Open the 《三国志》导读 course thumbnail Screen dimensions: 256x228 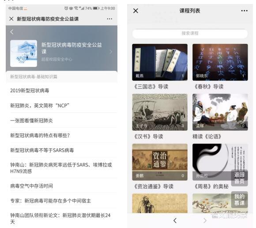pos(160,62)
